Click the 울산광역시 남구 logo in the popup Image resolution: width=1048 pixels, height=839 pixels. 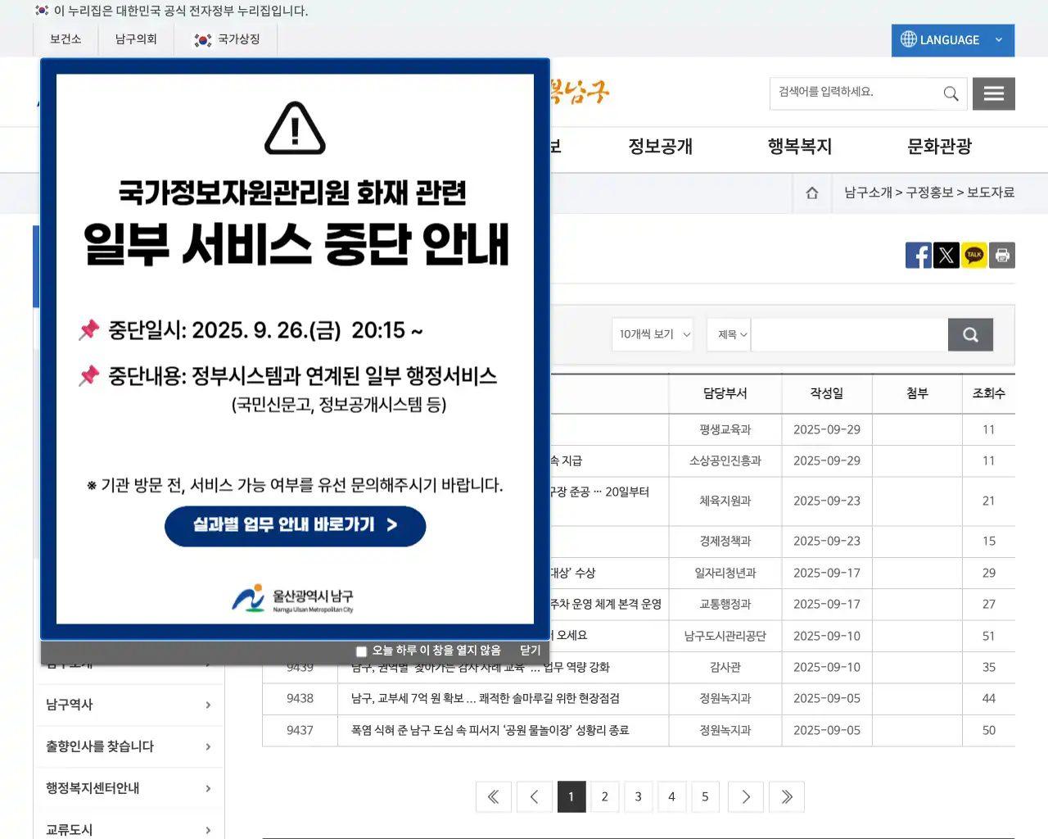point(293,599)
